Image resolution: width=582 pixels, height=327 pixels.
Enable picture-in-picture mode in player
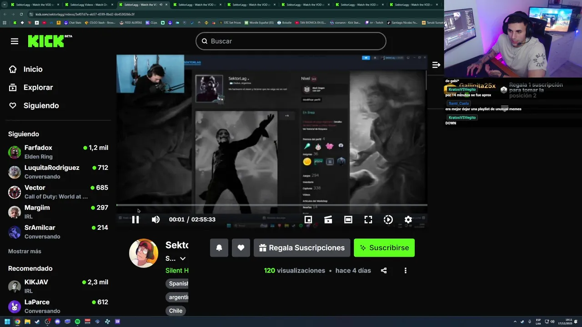point(308,220)
